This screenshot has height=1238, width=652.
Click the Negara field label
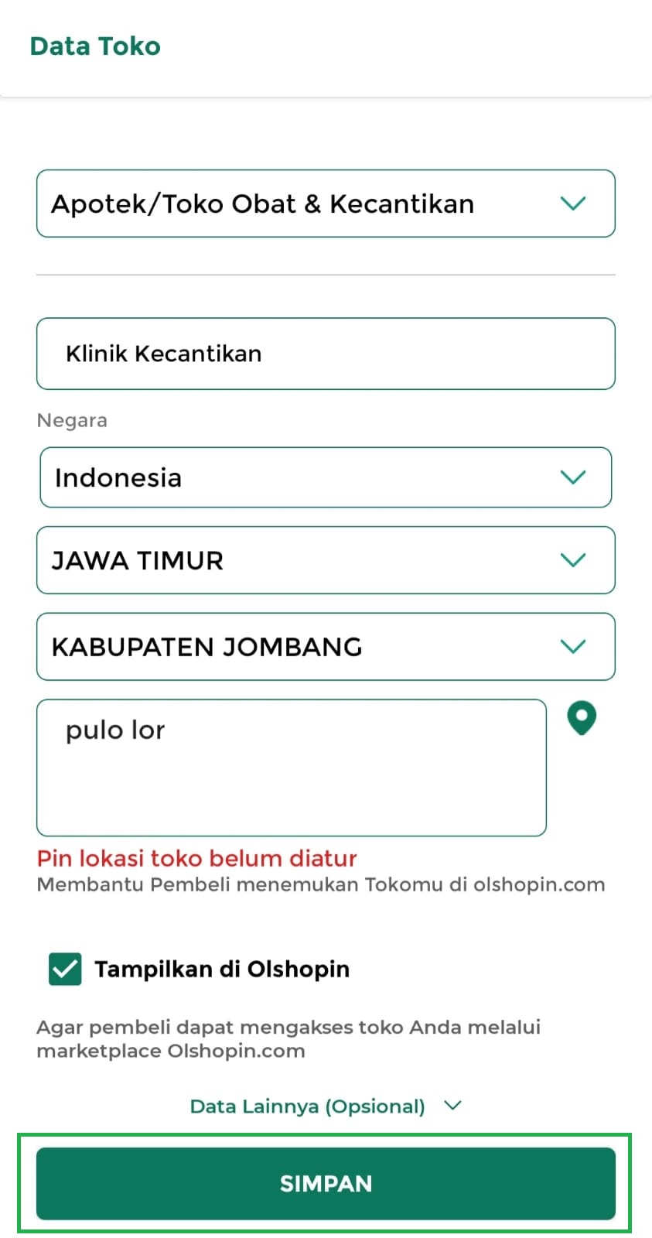pyautogui.click(x=72, y=420)
